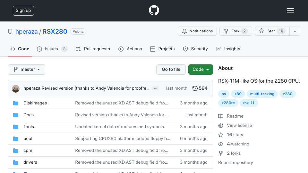Image resolution: width=308 pixels, height=173 pixels.
Task: Open the Docs folder
Action: [29, 115]
